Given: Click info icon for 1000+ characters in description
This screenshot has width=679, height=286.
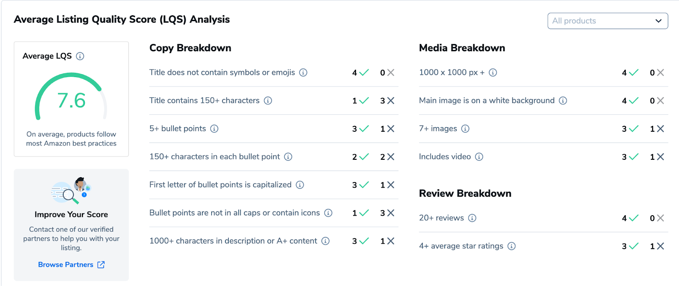Looking at the screenshot, I should coord(325,241).
